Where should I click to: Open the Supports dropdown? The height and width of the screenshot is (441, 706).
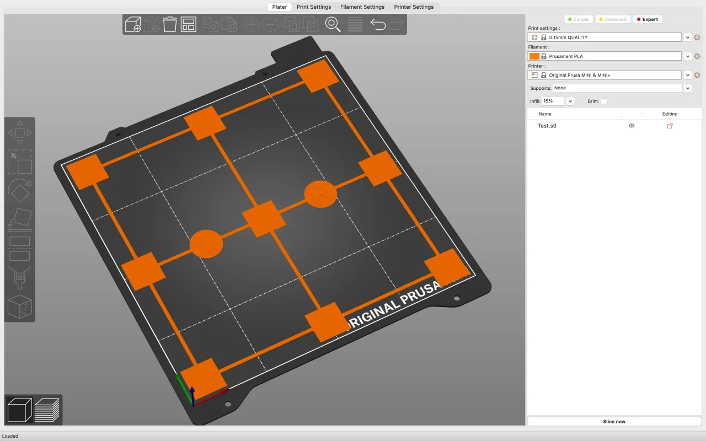(687, 88)
